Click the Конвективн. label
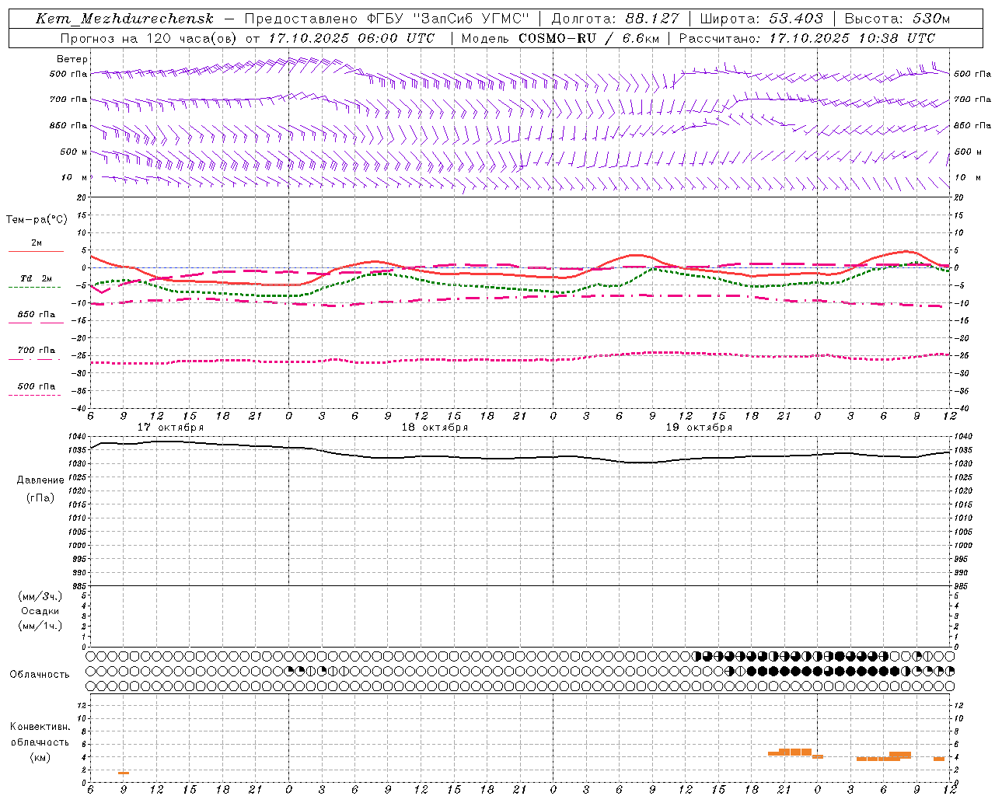This screenshot has height=796, width=995. click(40, 727)
